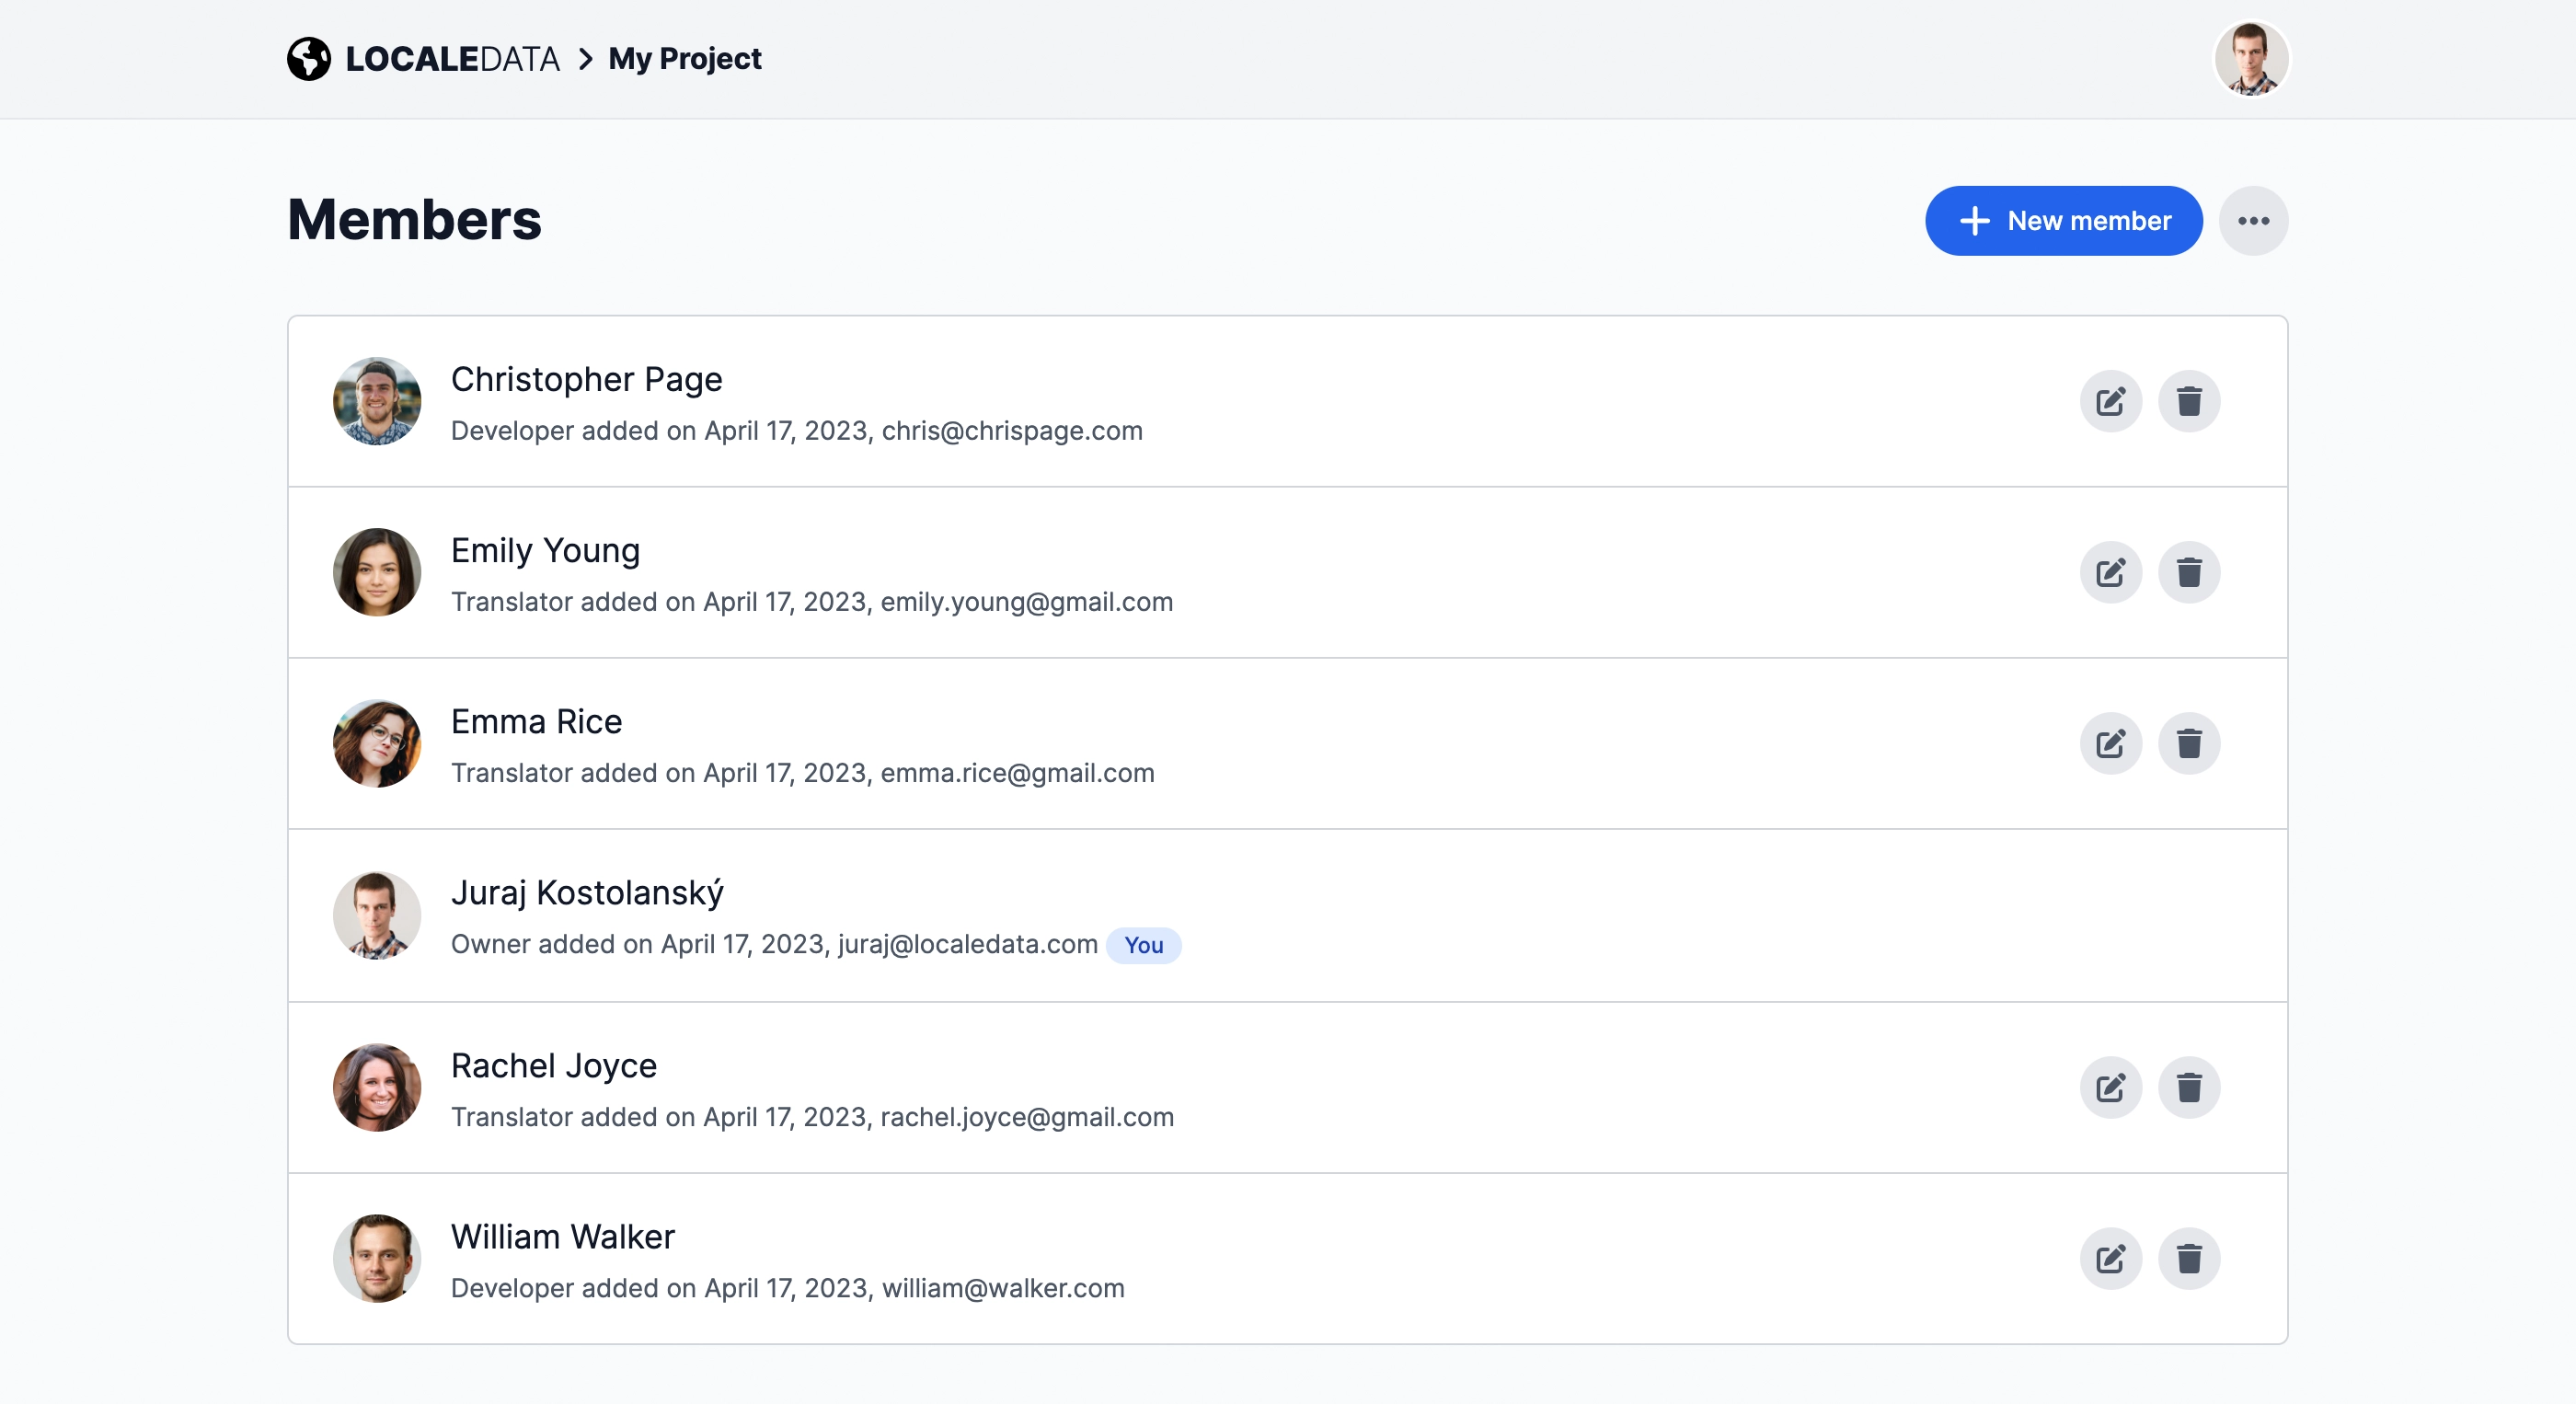Open user profile avatar top-right
The image size is (2576, 1404).
[x=2253, y=57]
